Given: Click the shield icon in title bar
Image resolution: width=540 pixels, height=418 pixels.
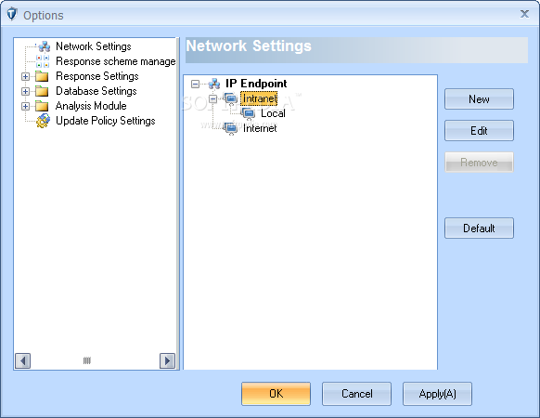Looking at the screenshot, I should [x=12, y=15].
